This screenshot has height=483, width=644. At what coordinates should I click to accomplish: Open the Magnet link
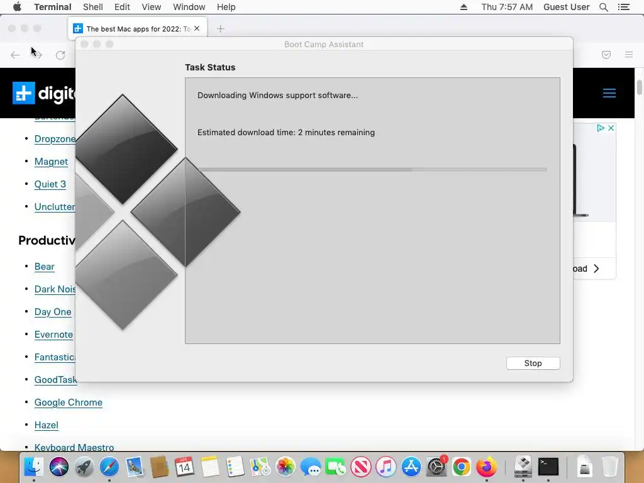point(51,162)
